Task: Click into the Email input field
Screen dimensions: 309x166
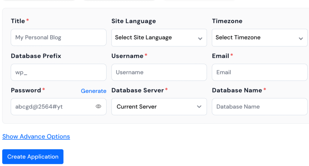Action: (260, 72)
